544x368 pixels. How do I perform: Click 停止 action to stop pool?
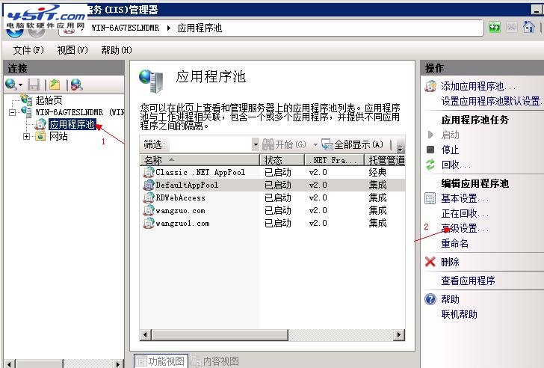[450, 150]
